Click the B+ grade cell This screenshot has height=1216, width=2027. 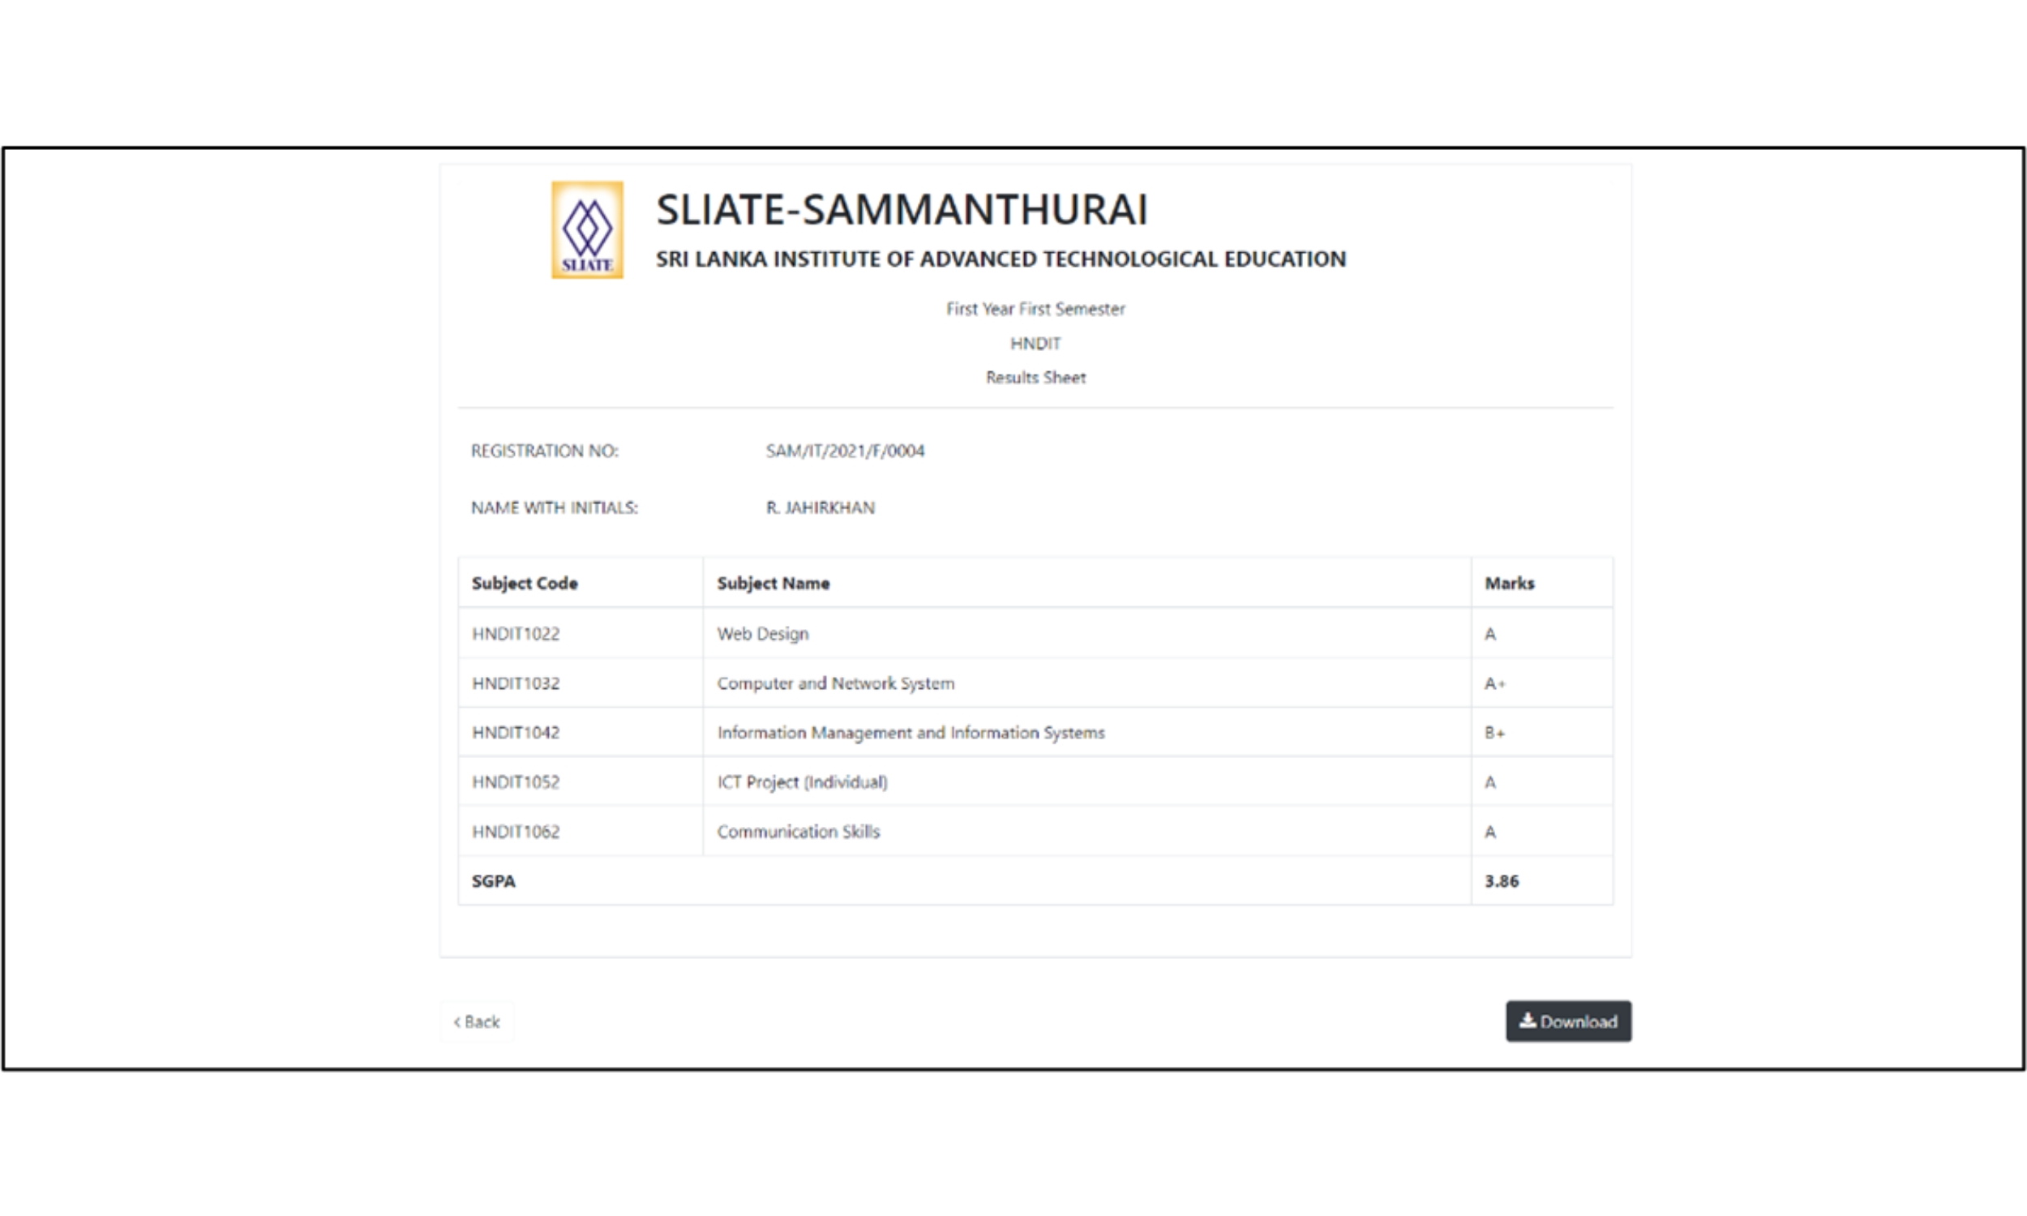(x=1494, y=733)
